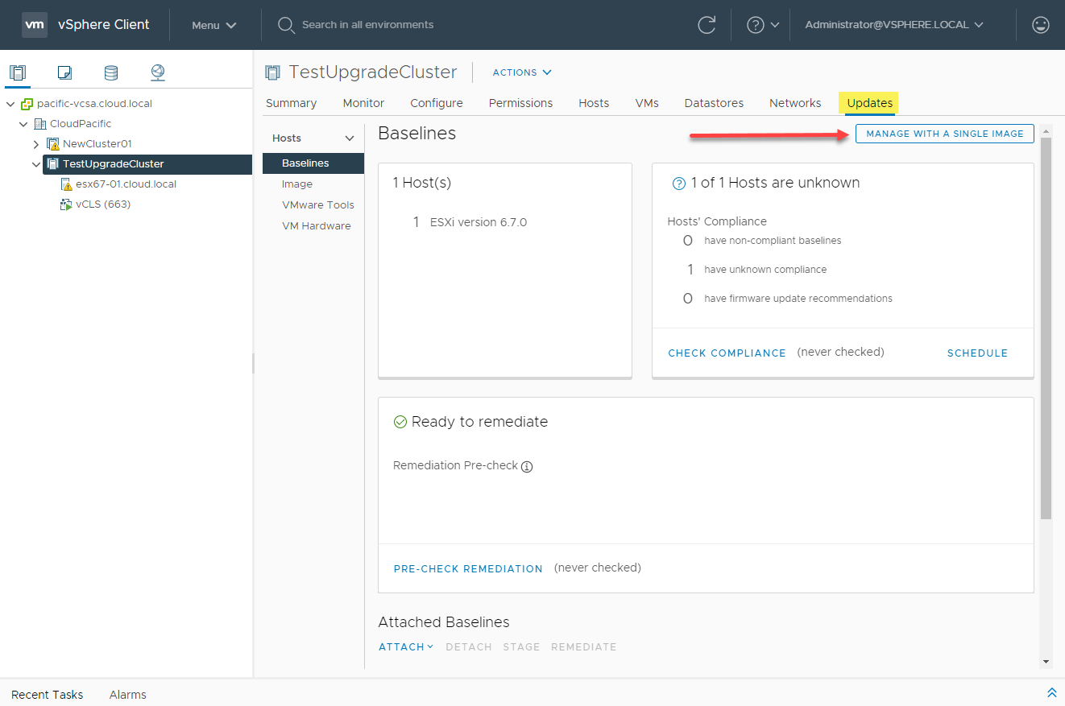Click MANAGE WITH A SINGLE IMAGE button

(944, 134)
